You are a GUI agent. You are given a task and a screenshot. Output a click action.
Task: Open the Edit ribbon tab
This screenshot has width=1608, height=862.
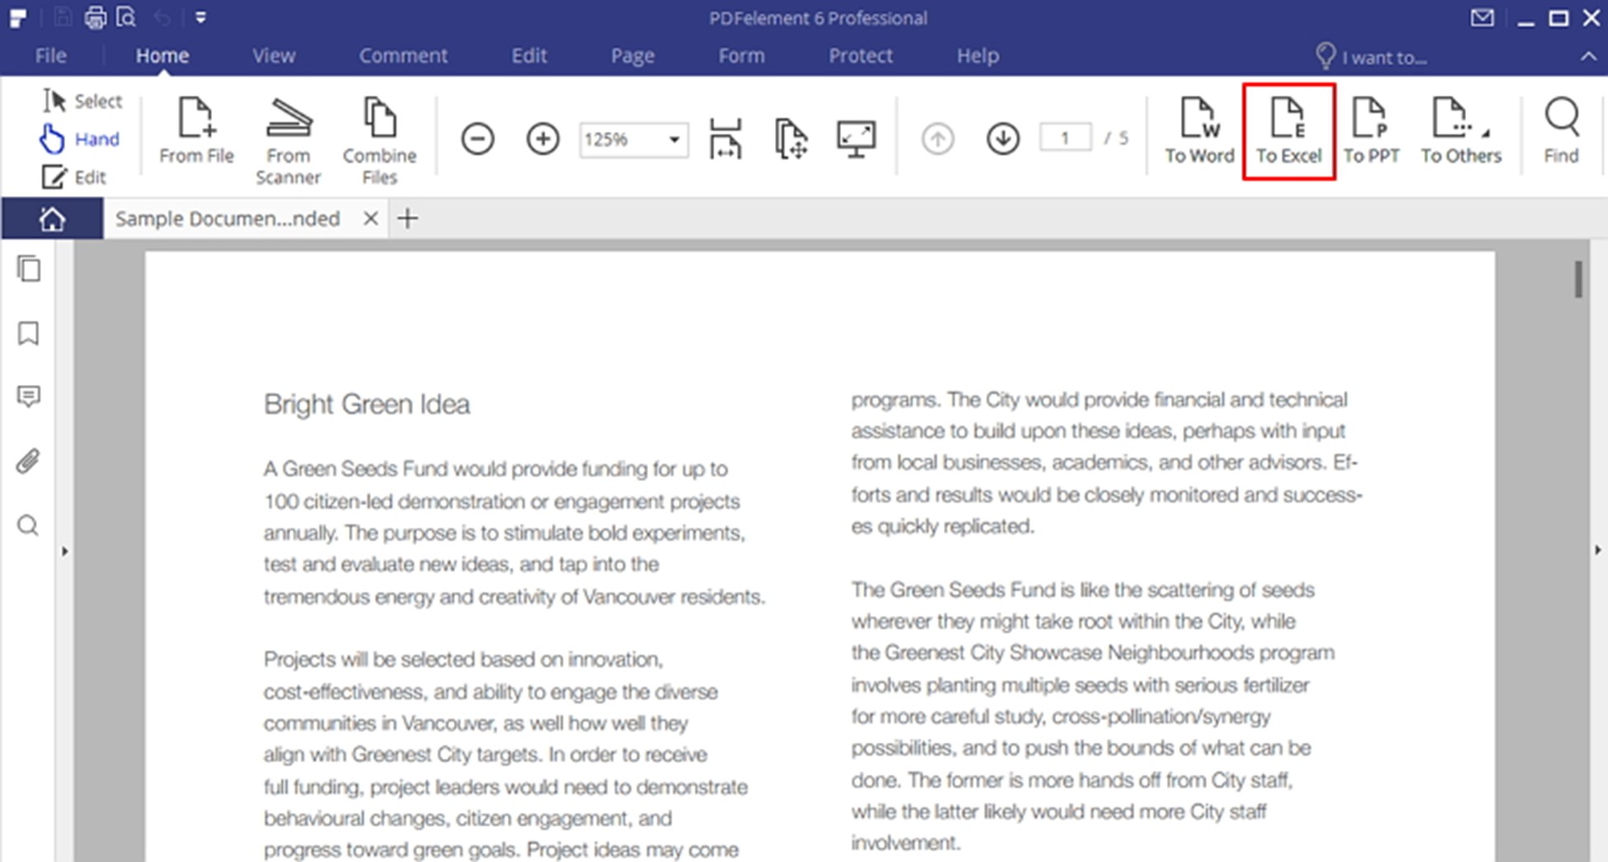point(529,55)
